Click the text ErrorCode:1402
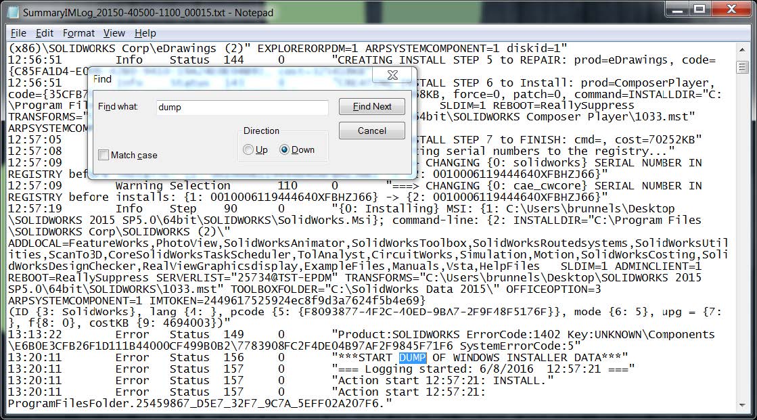The width and height of the screenshot is (757, 420). 513,335
